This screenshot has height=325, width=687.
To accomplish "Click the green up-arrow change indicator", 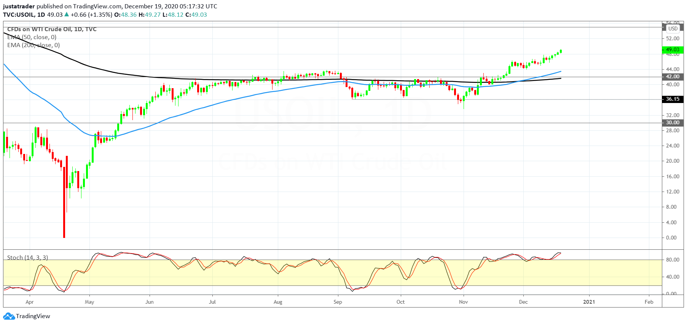I will 67,14.
